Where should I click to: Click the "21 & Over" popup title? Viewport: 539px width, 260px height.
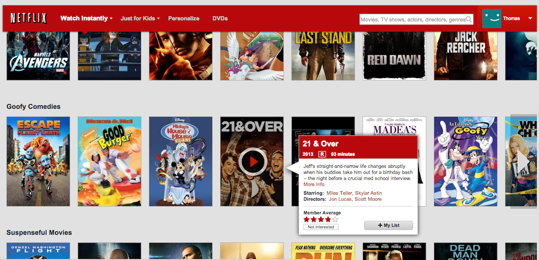[320, 144]
